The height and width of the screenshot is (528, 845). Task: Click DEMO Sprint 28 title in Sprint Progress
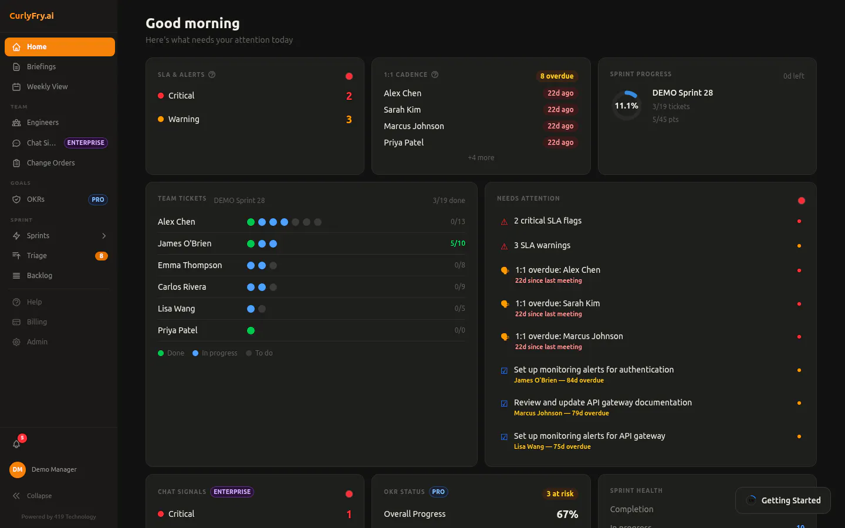(x=682, y=93)
